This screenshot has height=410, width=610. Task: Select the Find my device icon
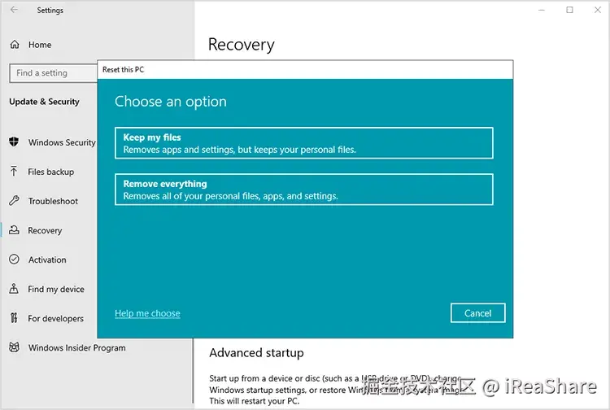[x=14, y=289]
